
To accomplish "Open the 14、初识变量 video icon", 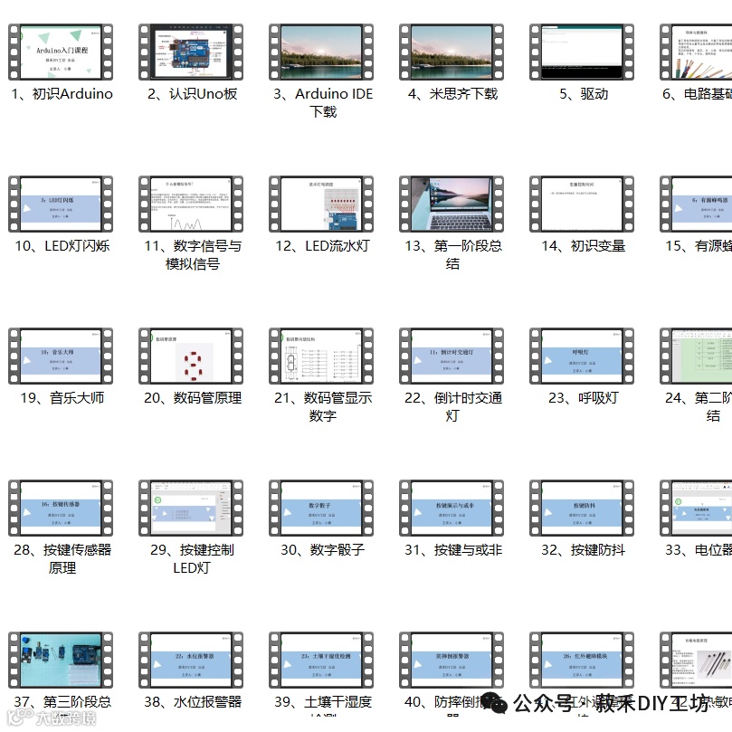I will click(x=582, y=204).
